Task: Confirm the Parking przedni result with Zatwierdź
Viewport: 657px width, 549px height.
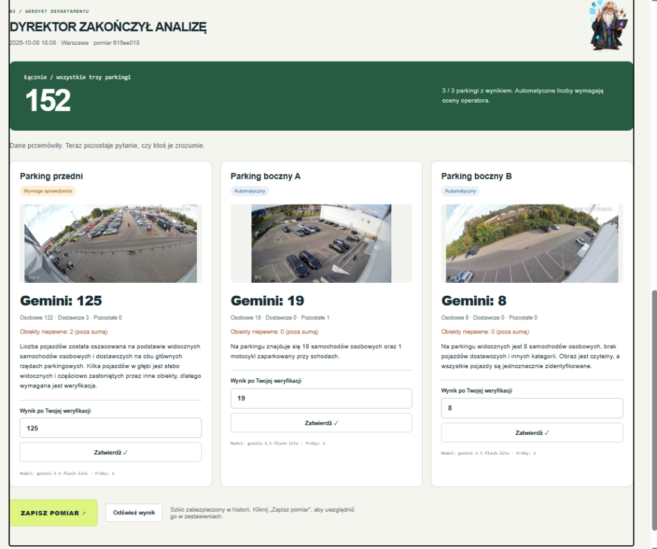Action: click(x=110, y=452)
